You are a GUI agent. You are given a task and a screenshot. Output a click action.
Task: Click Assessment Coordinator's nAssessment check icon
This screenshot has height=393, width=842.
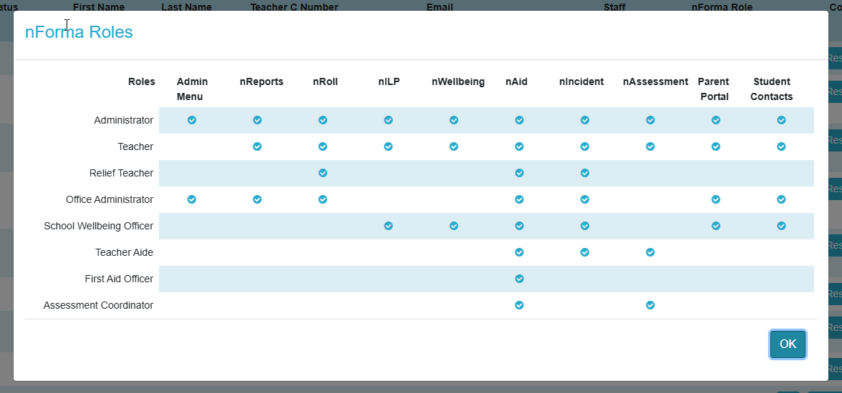[x=650, y=305]
